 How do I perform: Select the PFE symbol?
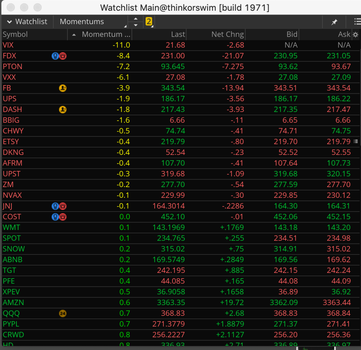pos(9,281)
